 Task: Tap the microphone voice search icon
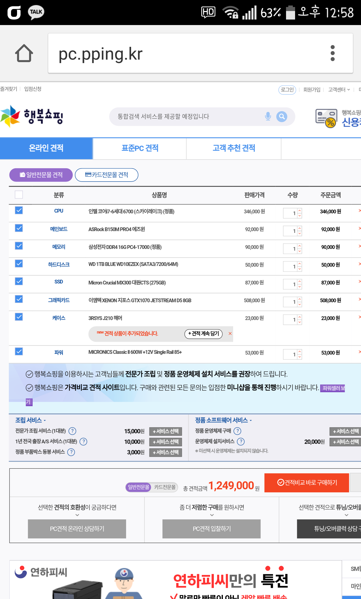(268, 116)
